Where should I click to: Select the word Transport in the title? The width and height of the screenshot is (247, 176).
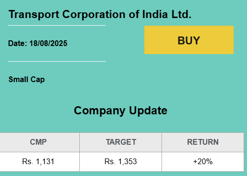pyautogui.click(x=34, y=15)
